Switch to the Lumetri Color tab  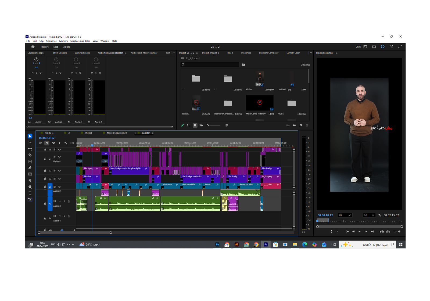293,53
